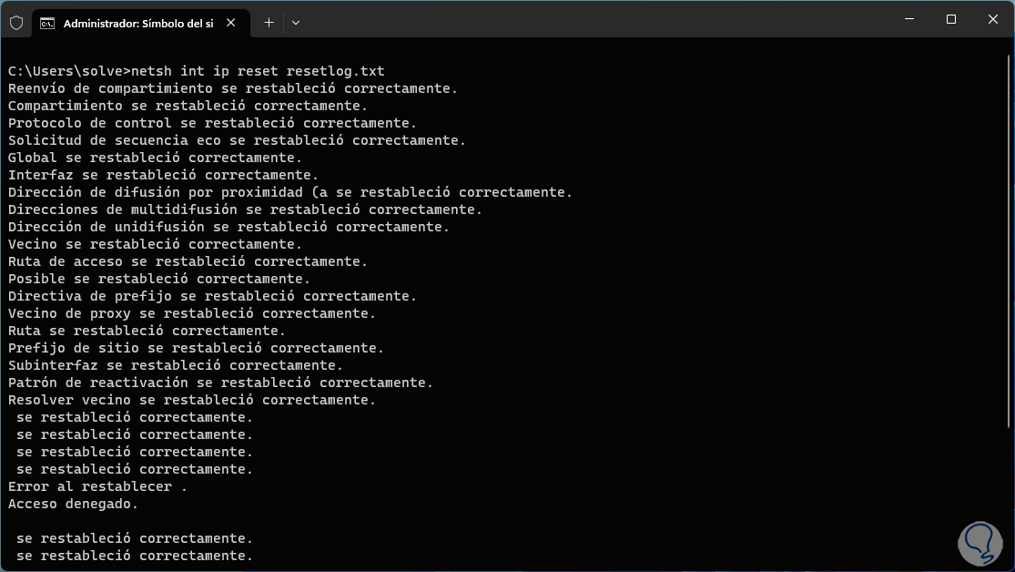This screenshot has width=1015, height=572.
Task: Click the empty title bar area
Action: coord(592,20)
